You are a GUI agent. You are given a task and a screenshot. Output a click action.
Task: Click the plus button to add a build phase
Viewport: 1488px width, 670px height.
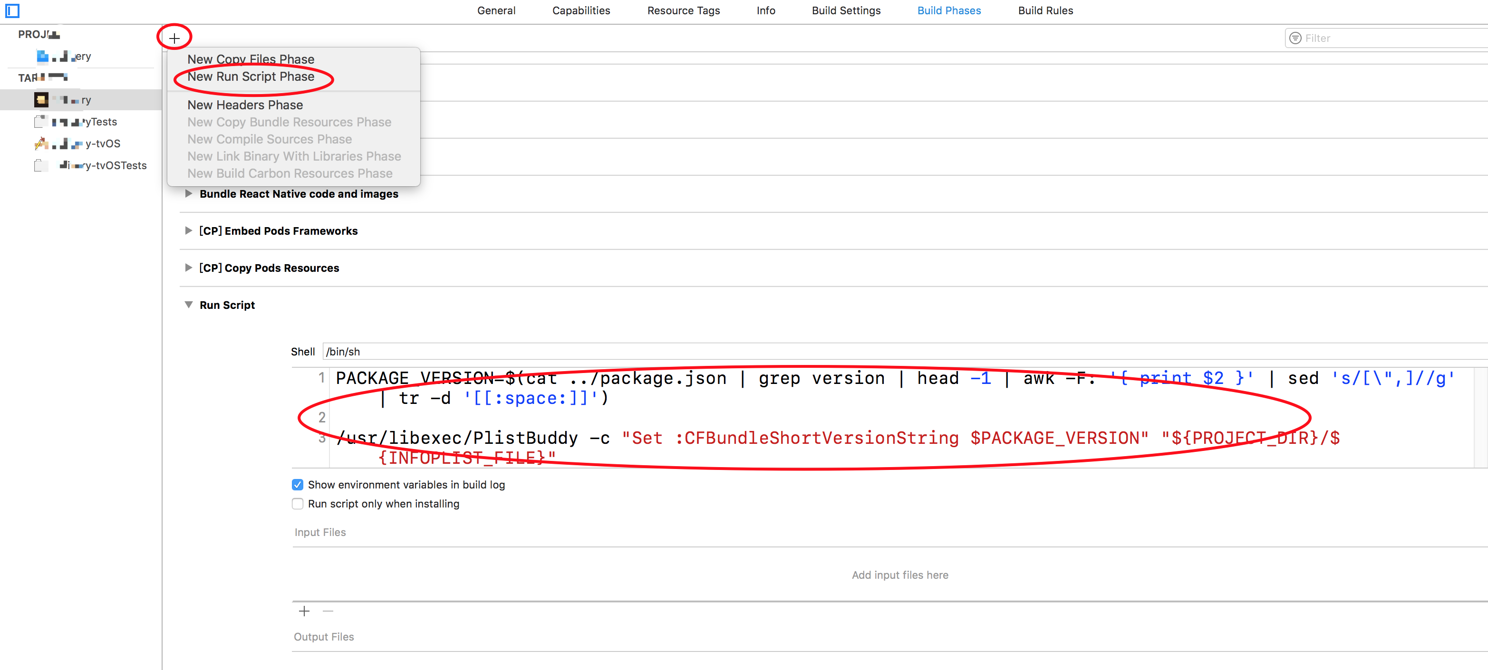pyautogui.click(x=174, y=38)
